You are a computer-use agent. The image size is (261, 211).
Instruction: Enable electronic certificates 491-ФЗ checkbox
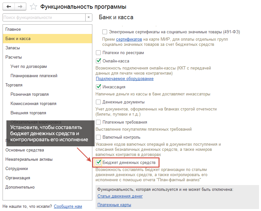[105, 32]
